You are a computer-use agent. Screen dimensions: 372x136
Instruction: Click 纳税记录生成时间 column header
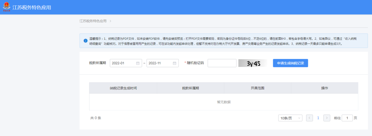coord(123,88)
